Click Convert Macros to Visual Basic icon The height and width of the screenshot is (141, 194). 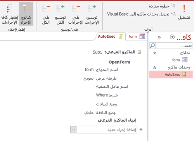pos(173,14)
